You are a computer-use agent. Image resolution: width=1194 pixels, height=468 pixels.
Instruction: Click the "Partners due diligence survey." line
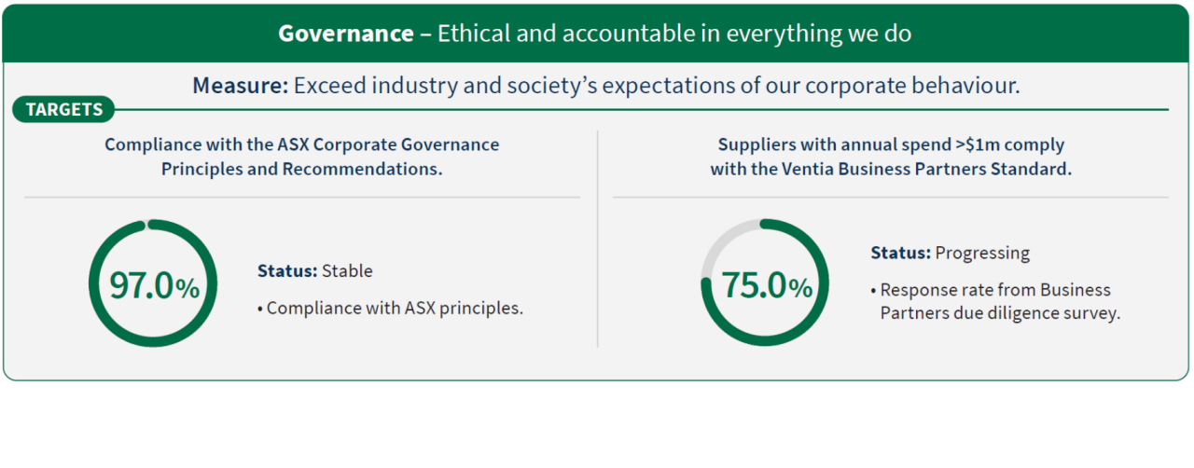point(999,313)
